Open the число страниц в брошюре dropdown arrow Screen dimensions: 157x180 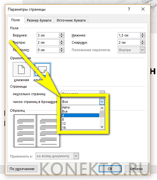(x=102, y=102)
